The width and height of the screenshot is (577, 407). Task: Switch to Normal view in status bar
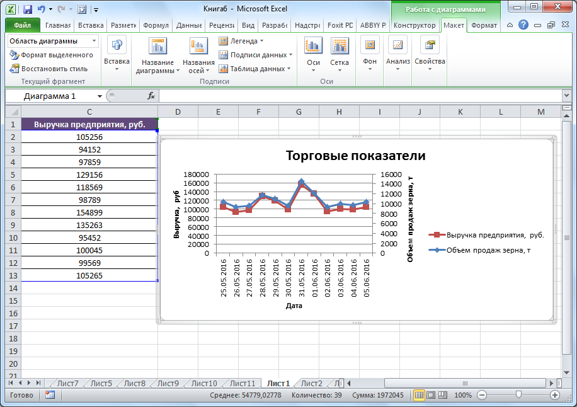[419, 395]
